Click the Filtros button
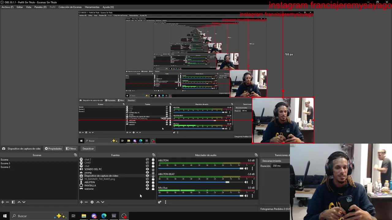Image resolution: width=392 pixels, height=220 pixels. (71, 149)
